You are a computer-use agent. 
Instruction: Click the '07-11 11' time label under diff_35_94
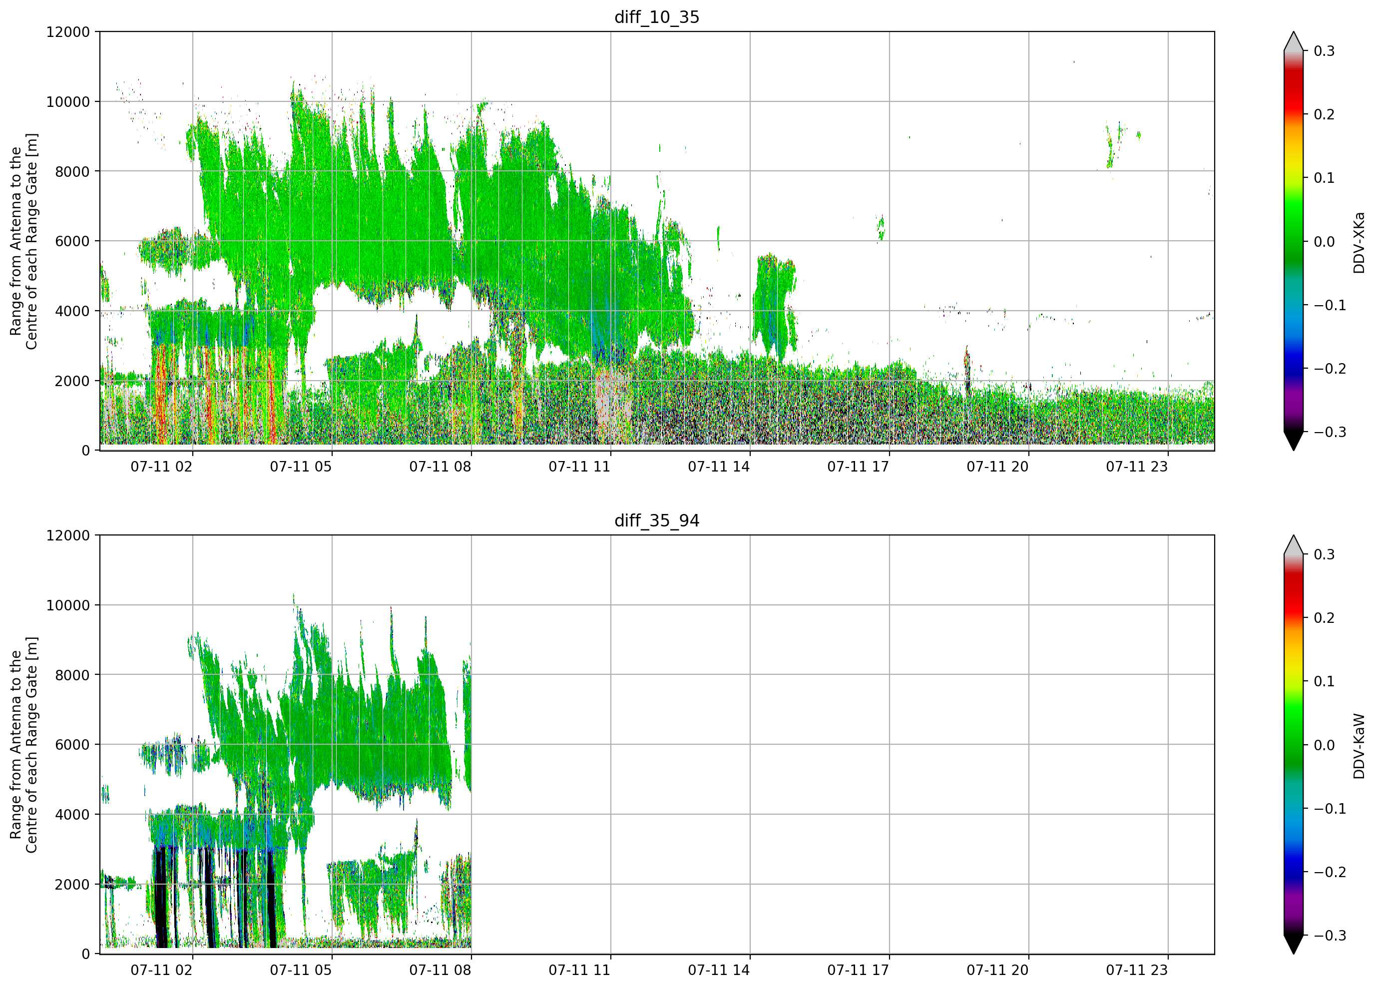579,971
